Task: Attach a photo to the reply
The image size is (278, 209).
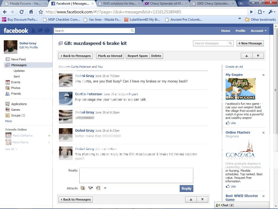Action: pos(83,188)
